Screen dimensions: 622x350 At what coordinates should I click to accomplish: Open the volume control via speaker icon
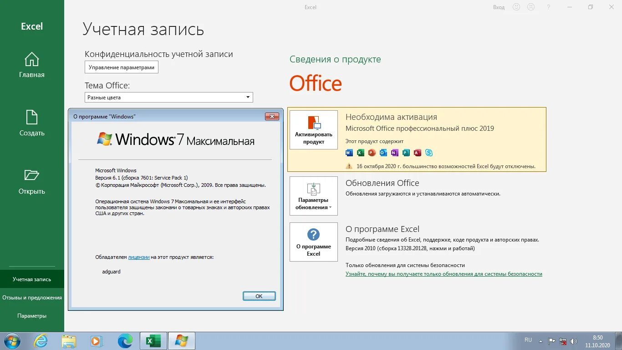(574, 340)
